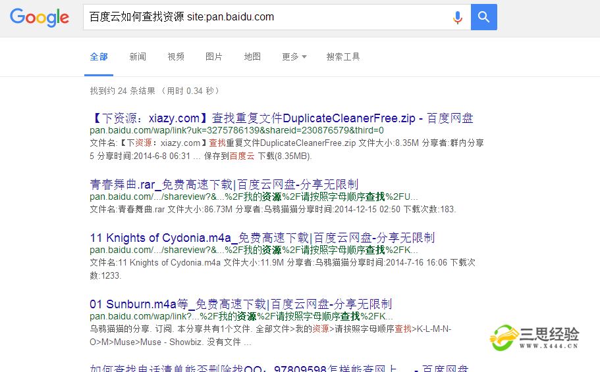Click the green URL under 青春舞曲.rar
The image size is (600, 372).
254,197
